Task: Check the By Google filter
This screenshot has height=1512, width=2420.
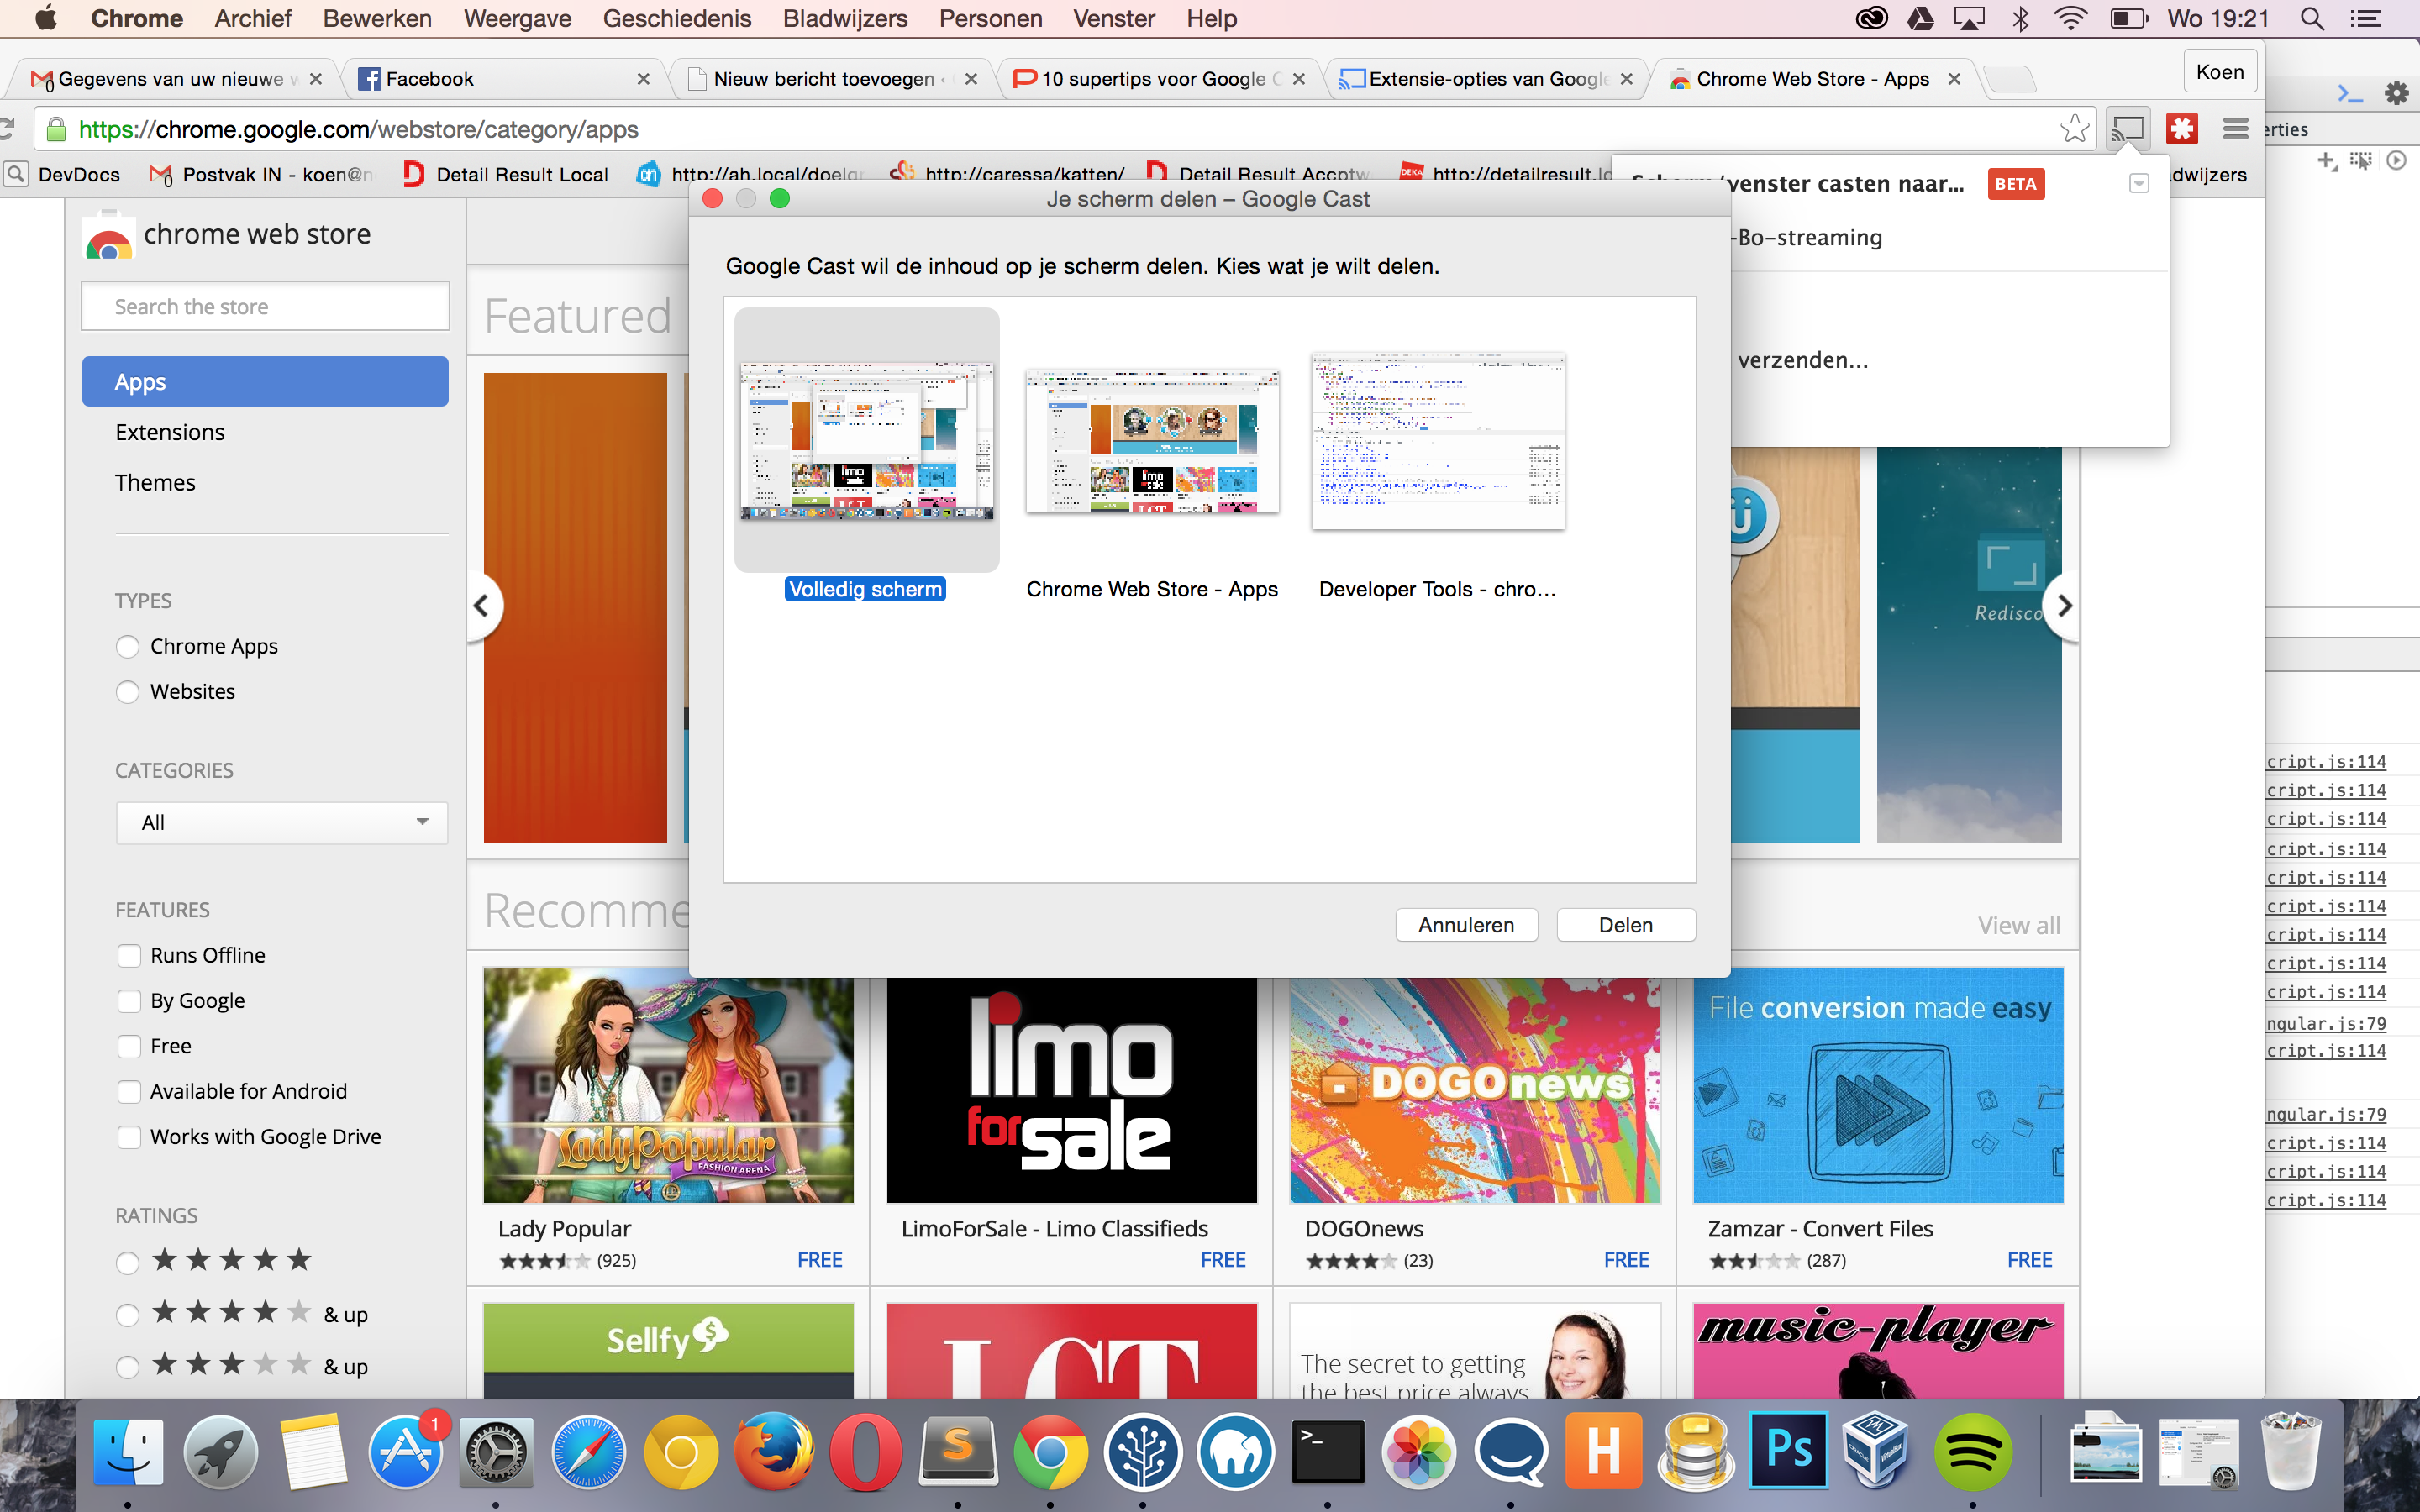Action: tap(129, 1001)
